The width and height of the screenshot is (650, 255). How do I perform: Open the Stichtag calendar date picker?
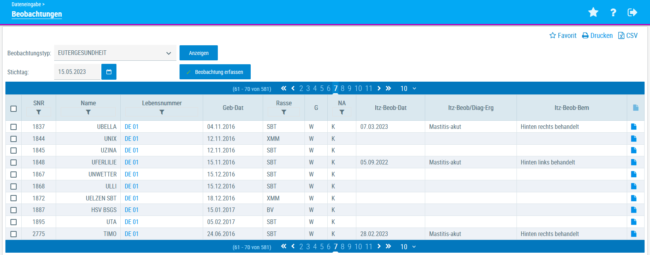(109, 72)
